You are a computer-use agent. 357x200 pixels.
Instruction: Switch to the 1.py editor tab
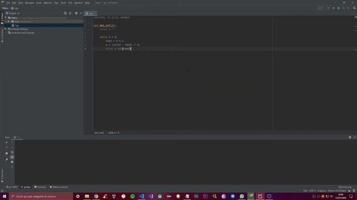pos(90,13)
